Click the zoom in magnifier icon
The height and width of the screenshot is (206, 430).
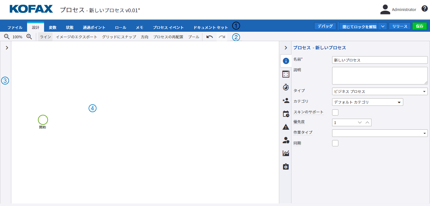click(x=29, y=37)
